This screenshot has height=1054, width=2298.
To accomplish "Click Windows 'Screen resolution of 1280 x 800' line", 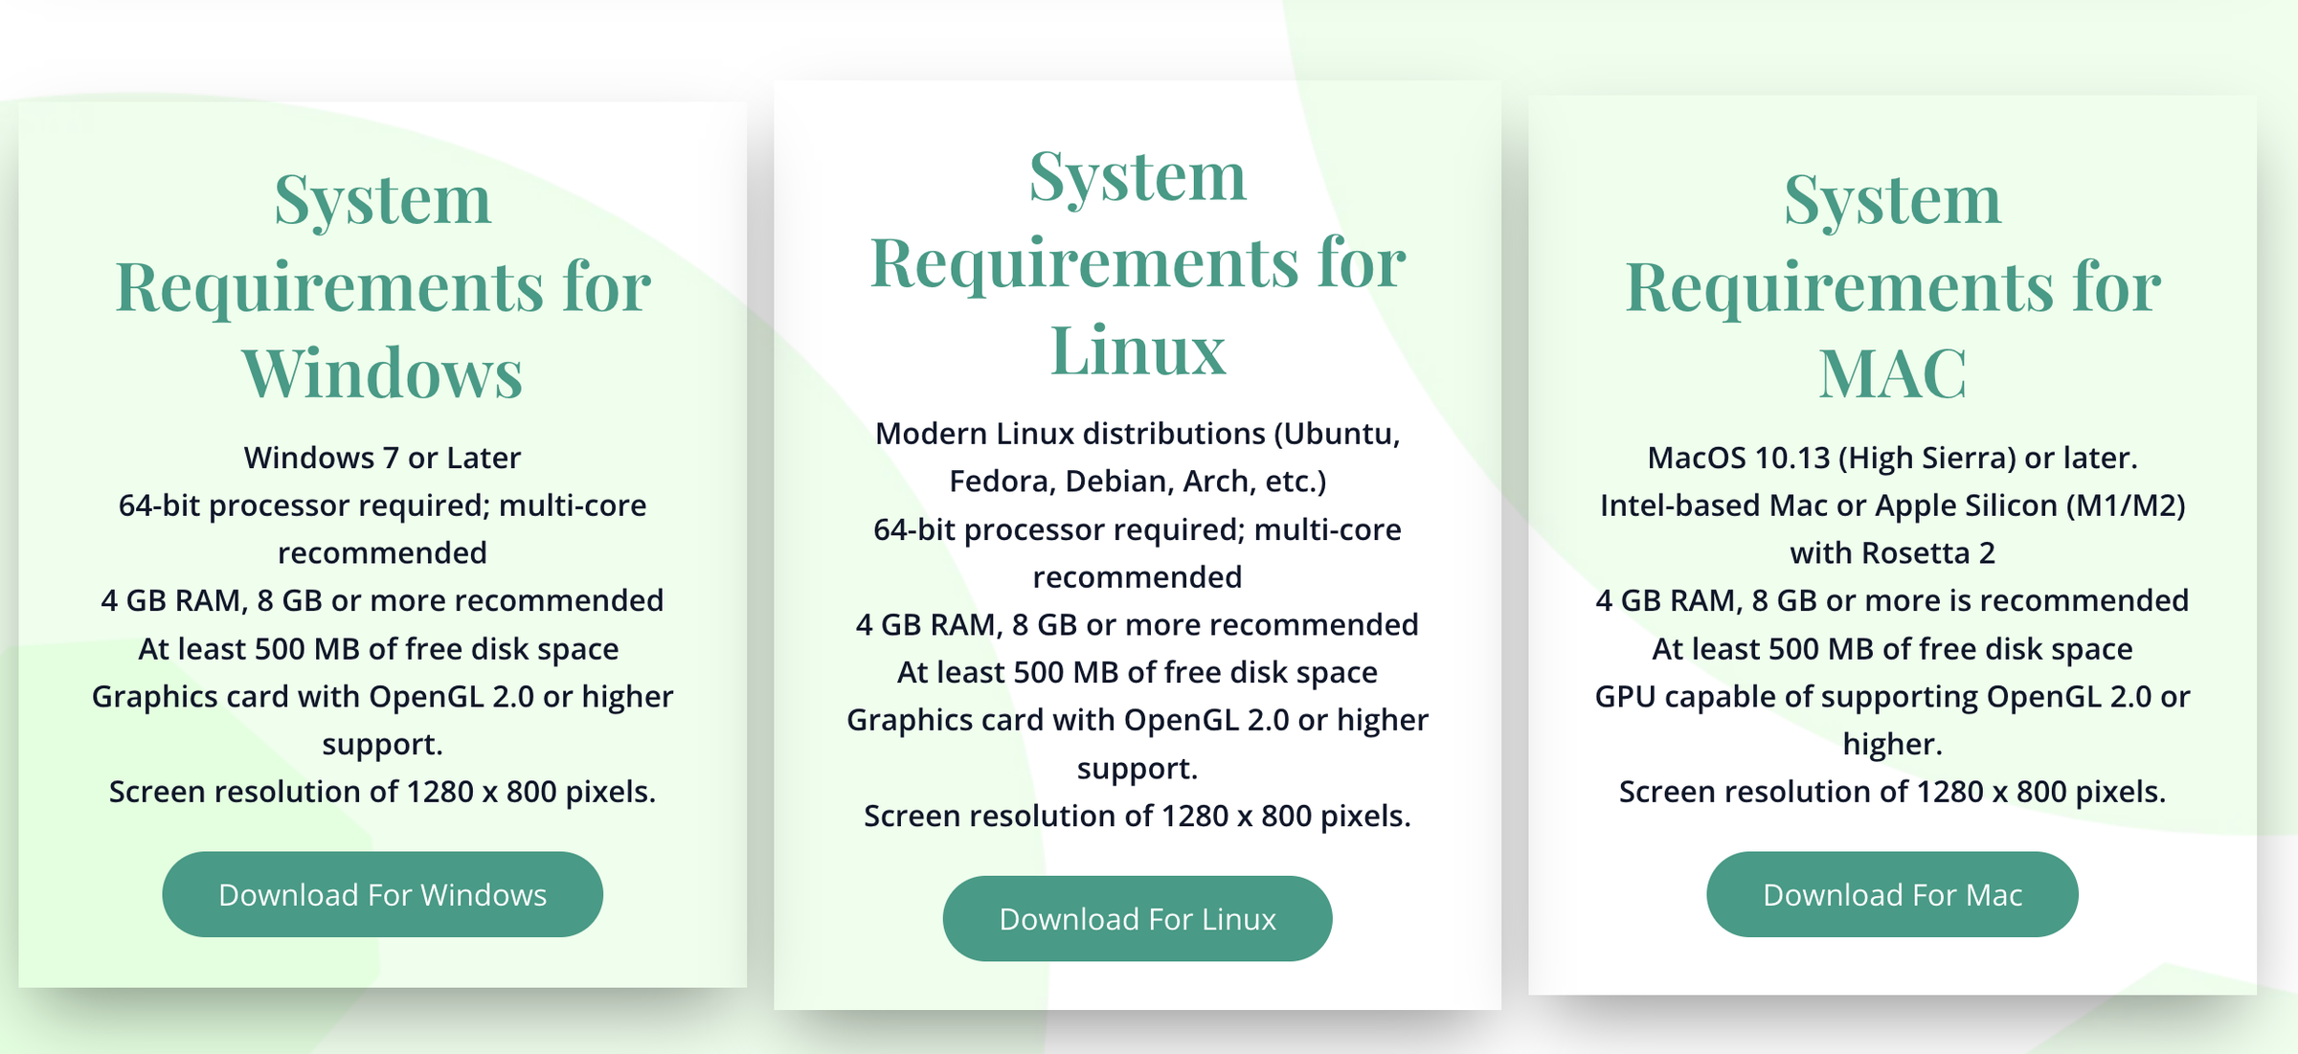I will click(382, 792).
